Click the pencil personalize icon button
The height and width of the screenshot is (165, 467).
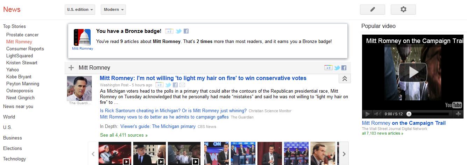click(x=373, y=9)
